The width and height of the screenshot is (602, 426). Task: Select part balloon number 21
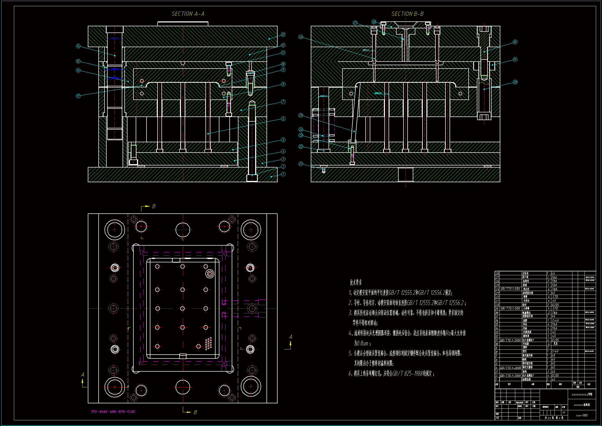301,164
